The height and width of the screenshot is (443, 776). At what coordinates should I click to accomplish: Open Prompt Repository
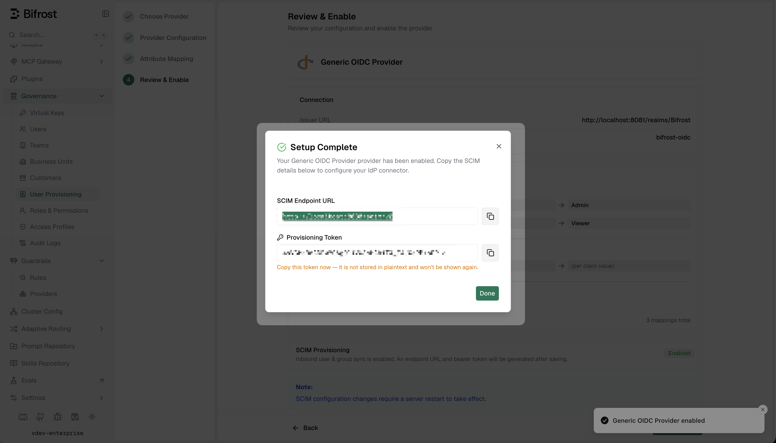point(57,346)
